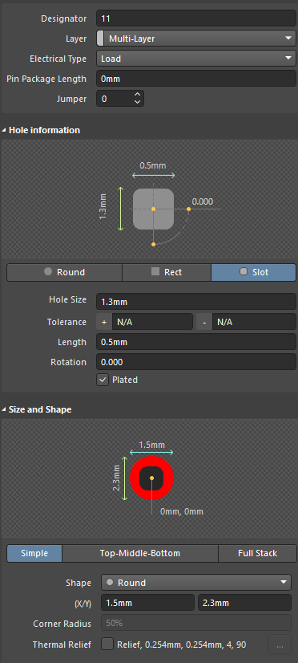Click the Corner Radius 50% field
Viewport: 298px width, 663px height.
pos(196,623)
